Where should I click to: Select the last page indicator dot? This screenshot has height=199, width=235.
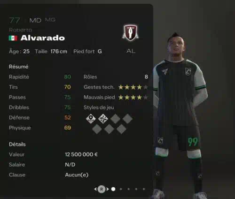[x=144, y=189]
